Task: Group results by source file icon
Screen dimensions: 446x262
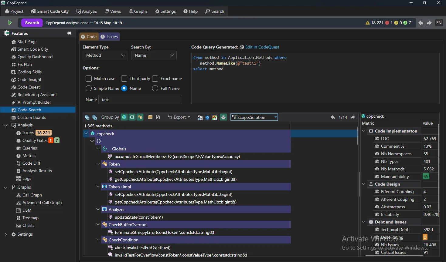Action: (x=158, y=117)
